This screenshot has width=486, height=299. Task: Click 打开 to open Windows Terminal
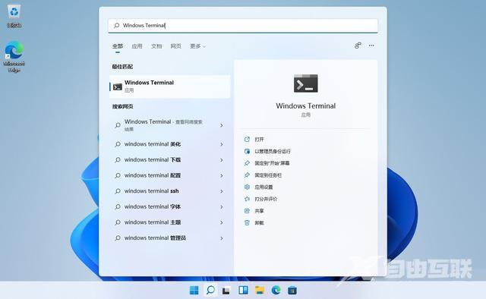(x=259, y=140)
